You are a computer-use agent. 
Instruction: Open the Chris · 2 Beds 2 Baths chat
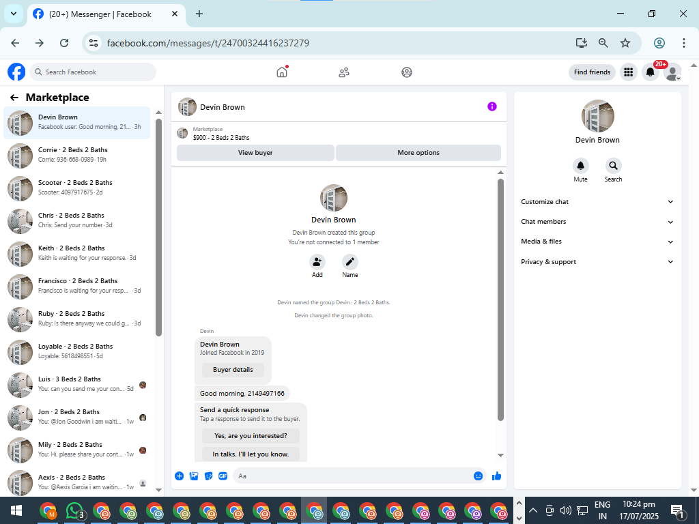[x=76, y=220]
